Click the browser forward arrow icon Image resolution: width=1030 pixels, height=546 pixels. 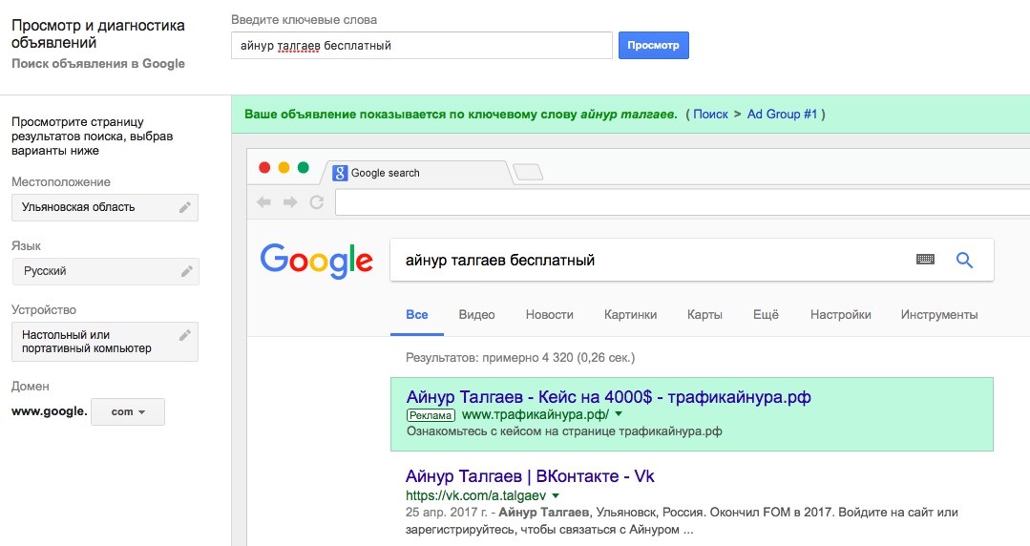coord(289,202)
